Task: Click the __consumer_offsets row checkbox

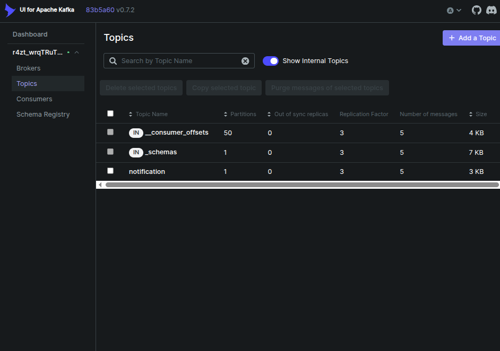Action: pyautogui.click(x=110, y=132)
